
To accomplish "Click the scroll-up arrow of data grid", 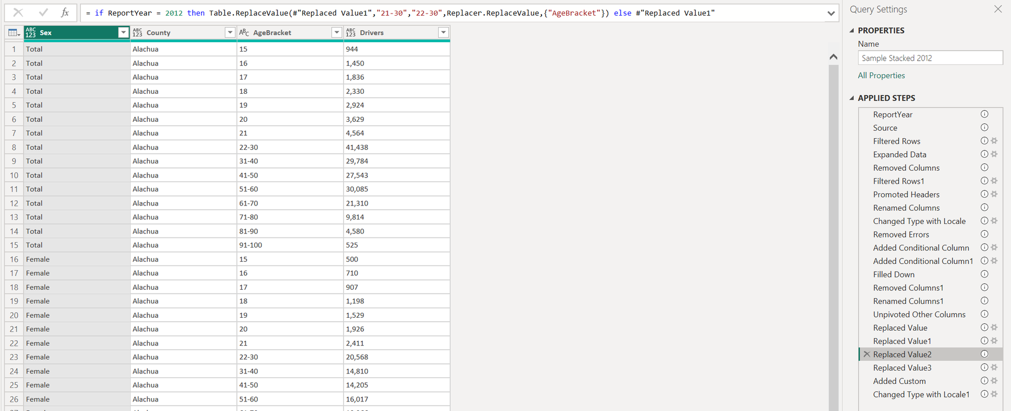I will coord(834,57).
